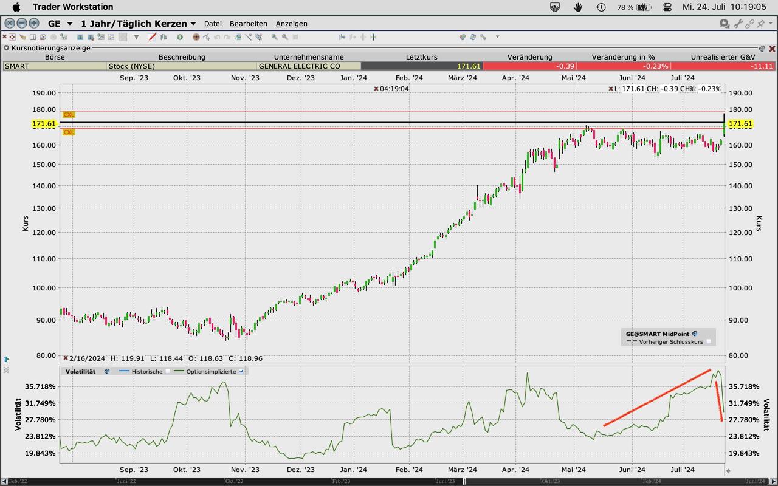Click the chat bubble search icon at top right
The height and width of the screenshot is (486, 778).
pyautogui.click(x=724, y=24)
